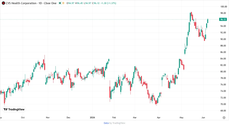The height and width of the screenshot is (126, 229).
Task: Select the high value H96.45
Action: pos(79,3)
